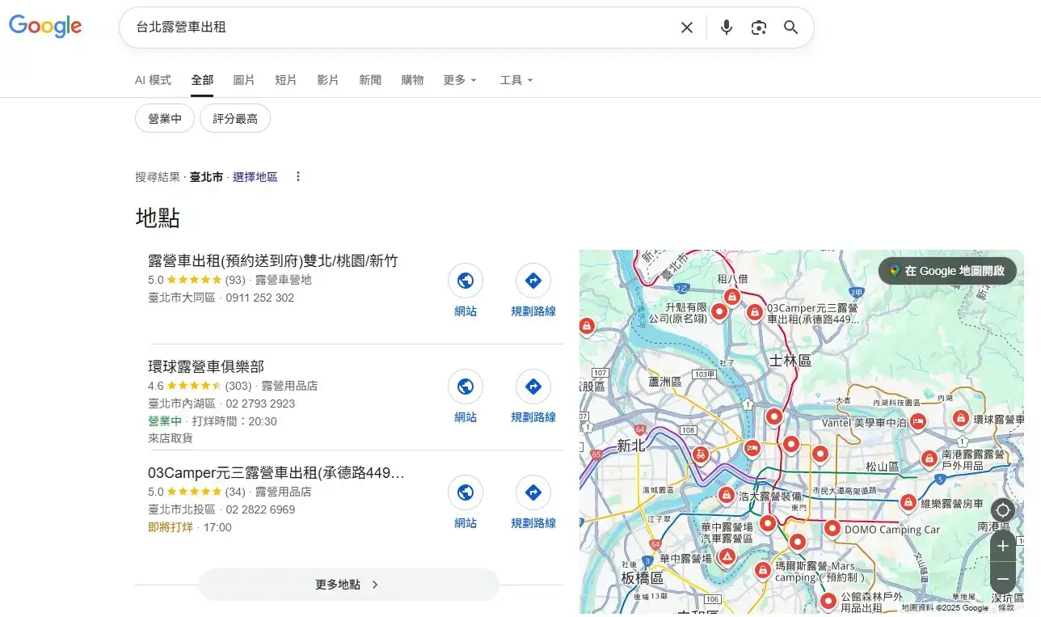Click phone number 0911 252 302

tap(260, 298)
